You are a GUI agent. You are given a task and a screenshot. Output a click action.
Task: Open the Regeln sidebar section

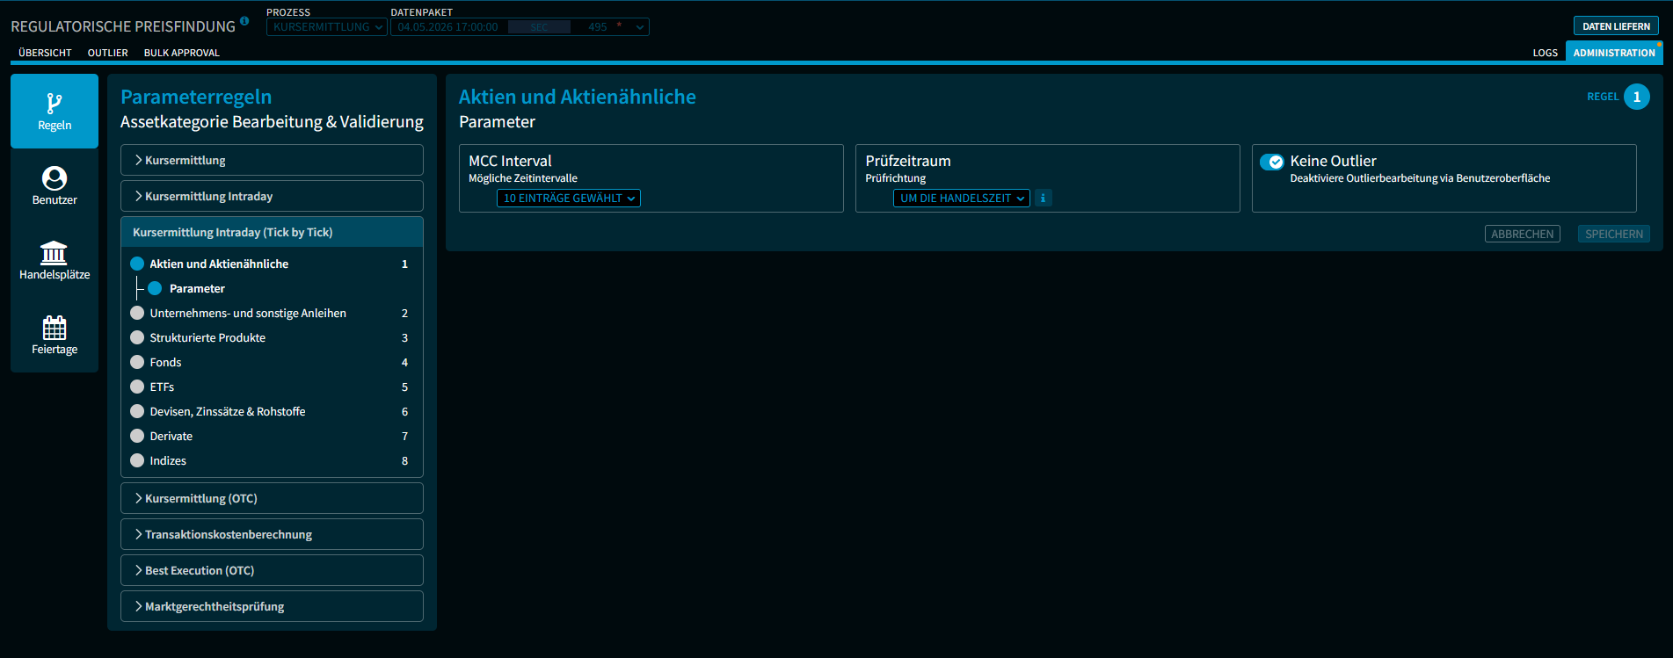(x=55, y=112)
